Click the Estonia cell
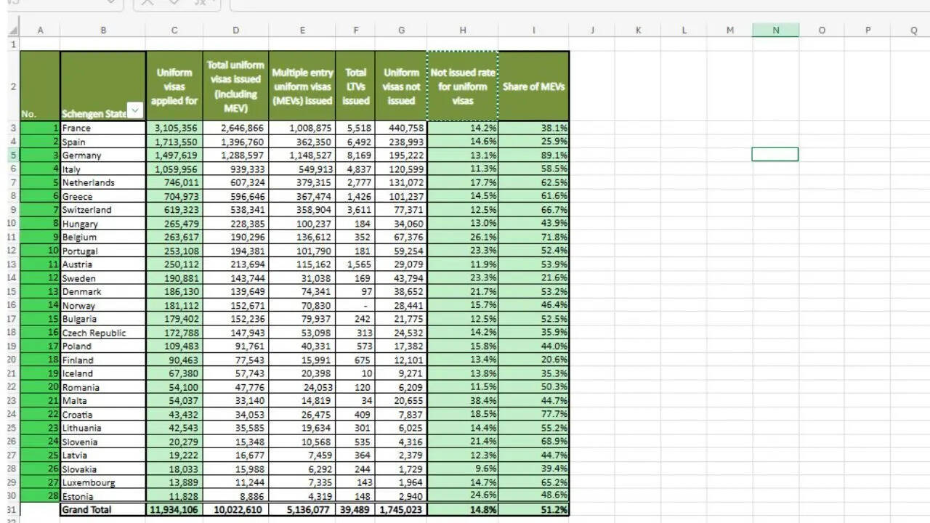The height and width of the screenshot is (523, 930). 102,495
